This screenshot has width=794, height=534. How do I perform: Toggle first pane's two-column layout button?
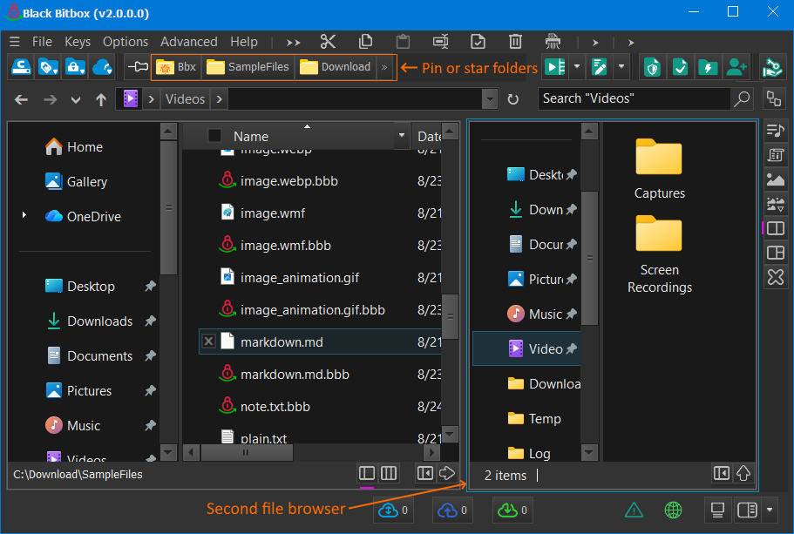click(367, 473)
